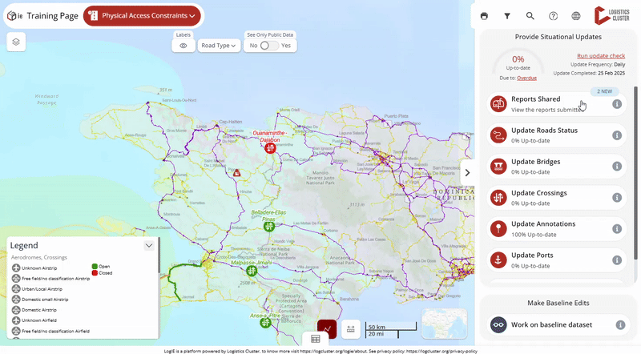This screenshot has height=354, width=641.
Task: Collapse the right side panel arrow
Action: pos(467,172)
